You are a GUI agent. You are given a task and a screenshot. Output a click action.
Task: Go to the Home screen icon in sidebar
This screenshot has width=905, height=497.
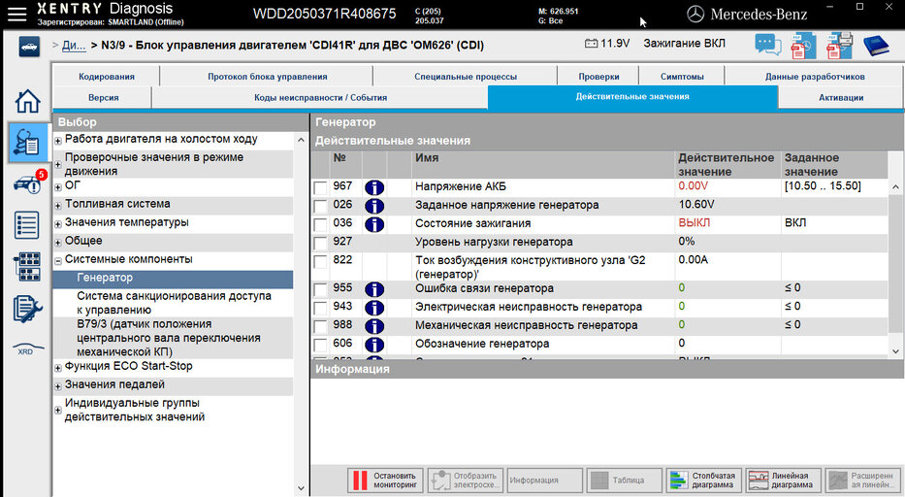(28, 101)
